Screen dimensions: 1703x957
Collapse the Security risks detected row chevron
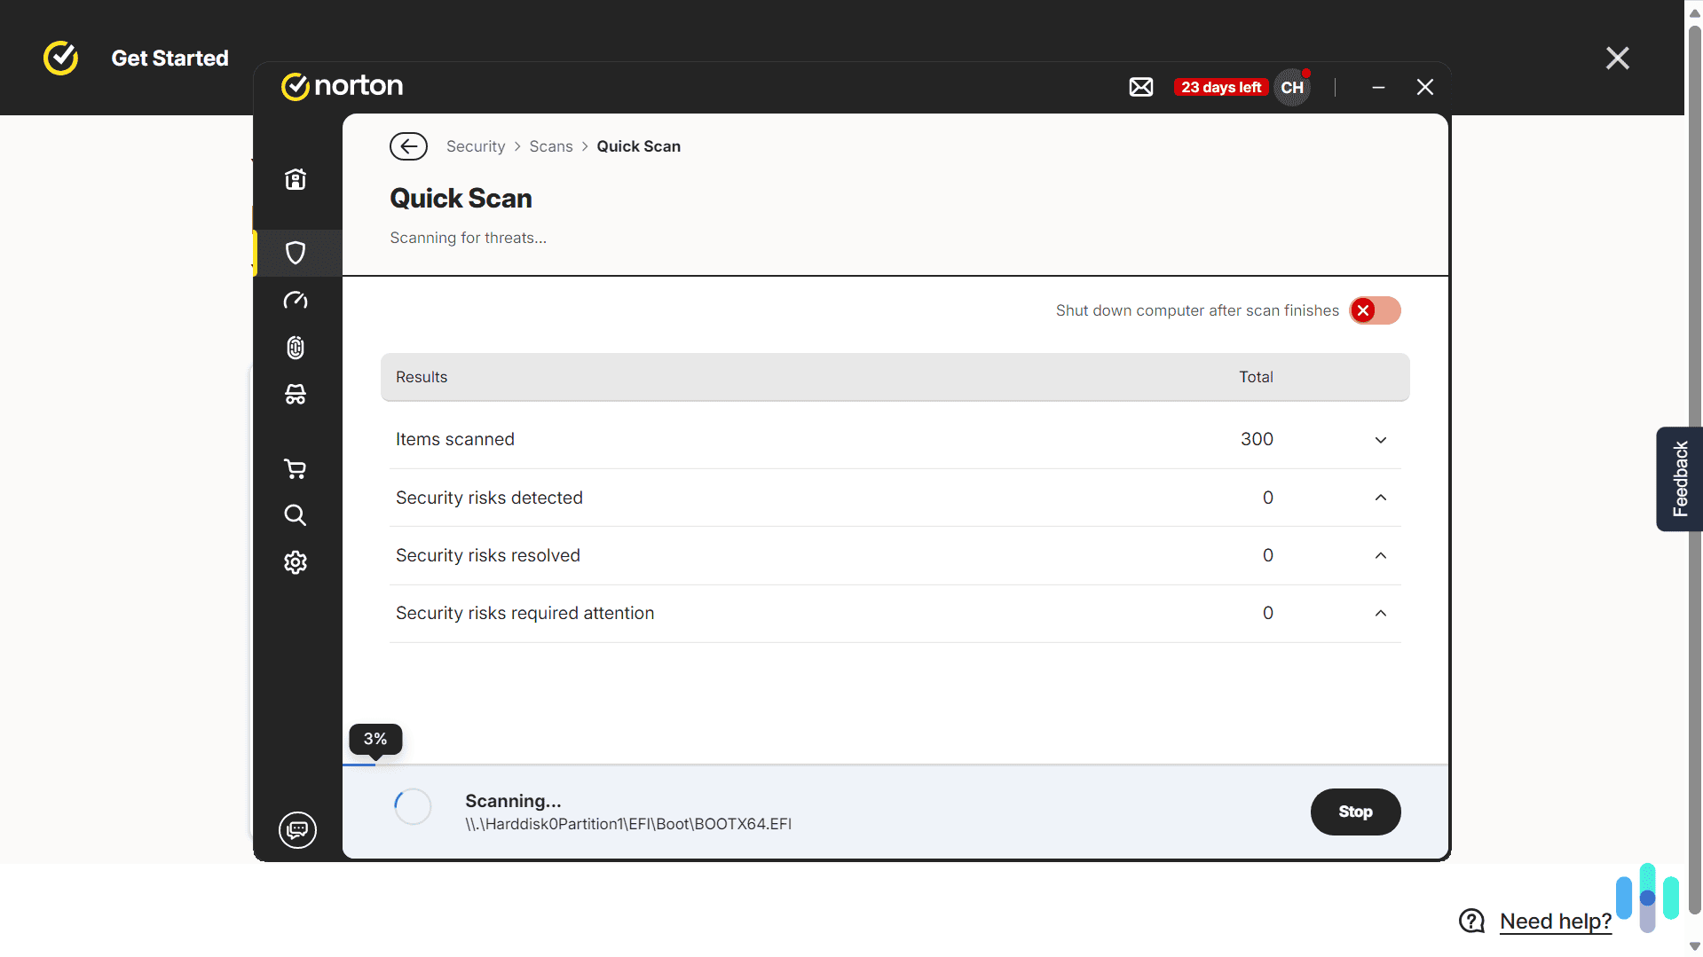pos(1381,498)
